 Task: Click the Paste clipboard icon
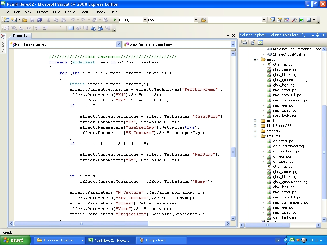click(64, 20)
